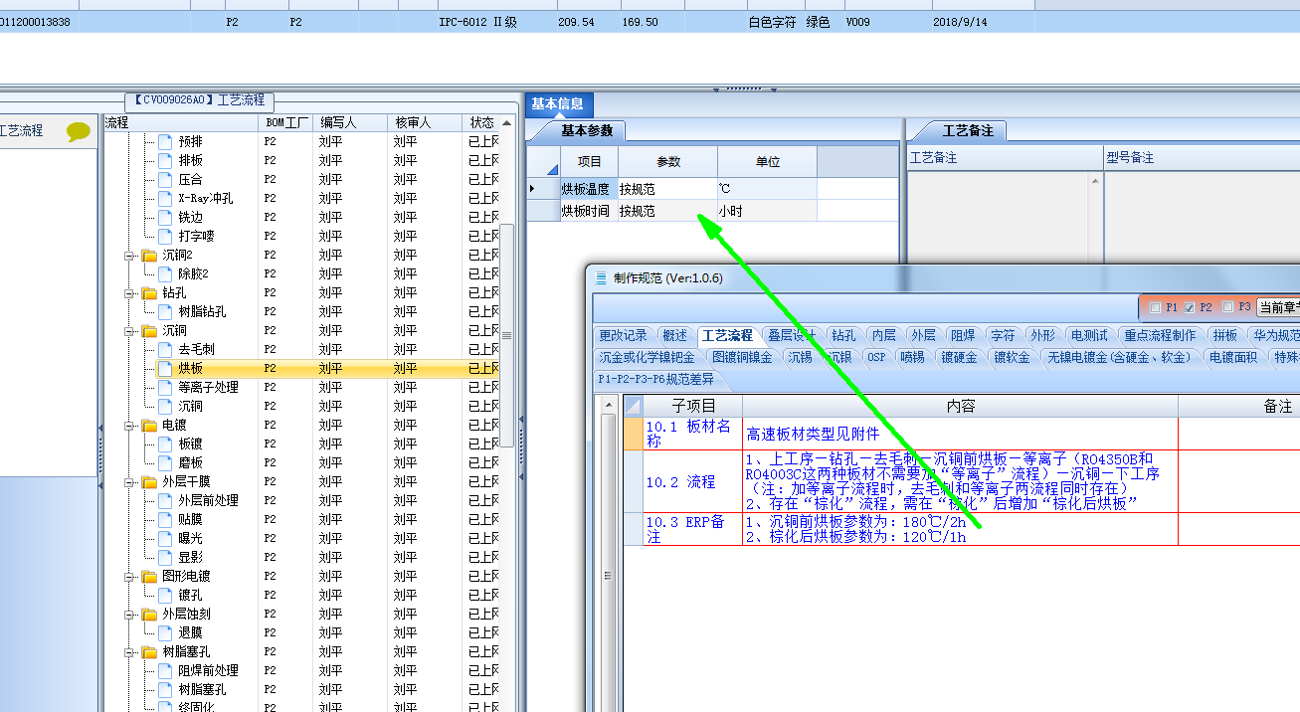Viewport: 1300px width, 712px height.
Task: Collapse the 图形电镀 tree node
Action: click(129, 577)
